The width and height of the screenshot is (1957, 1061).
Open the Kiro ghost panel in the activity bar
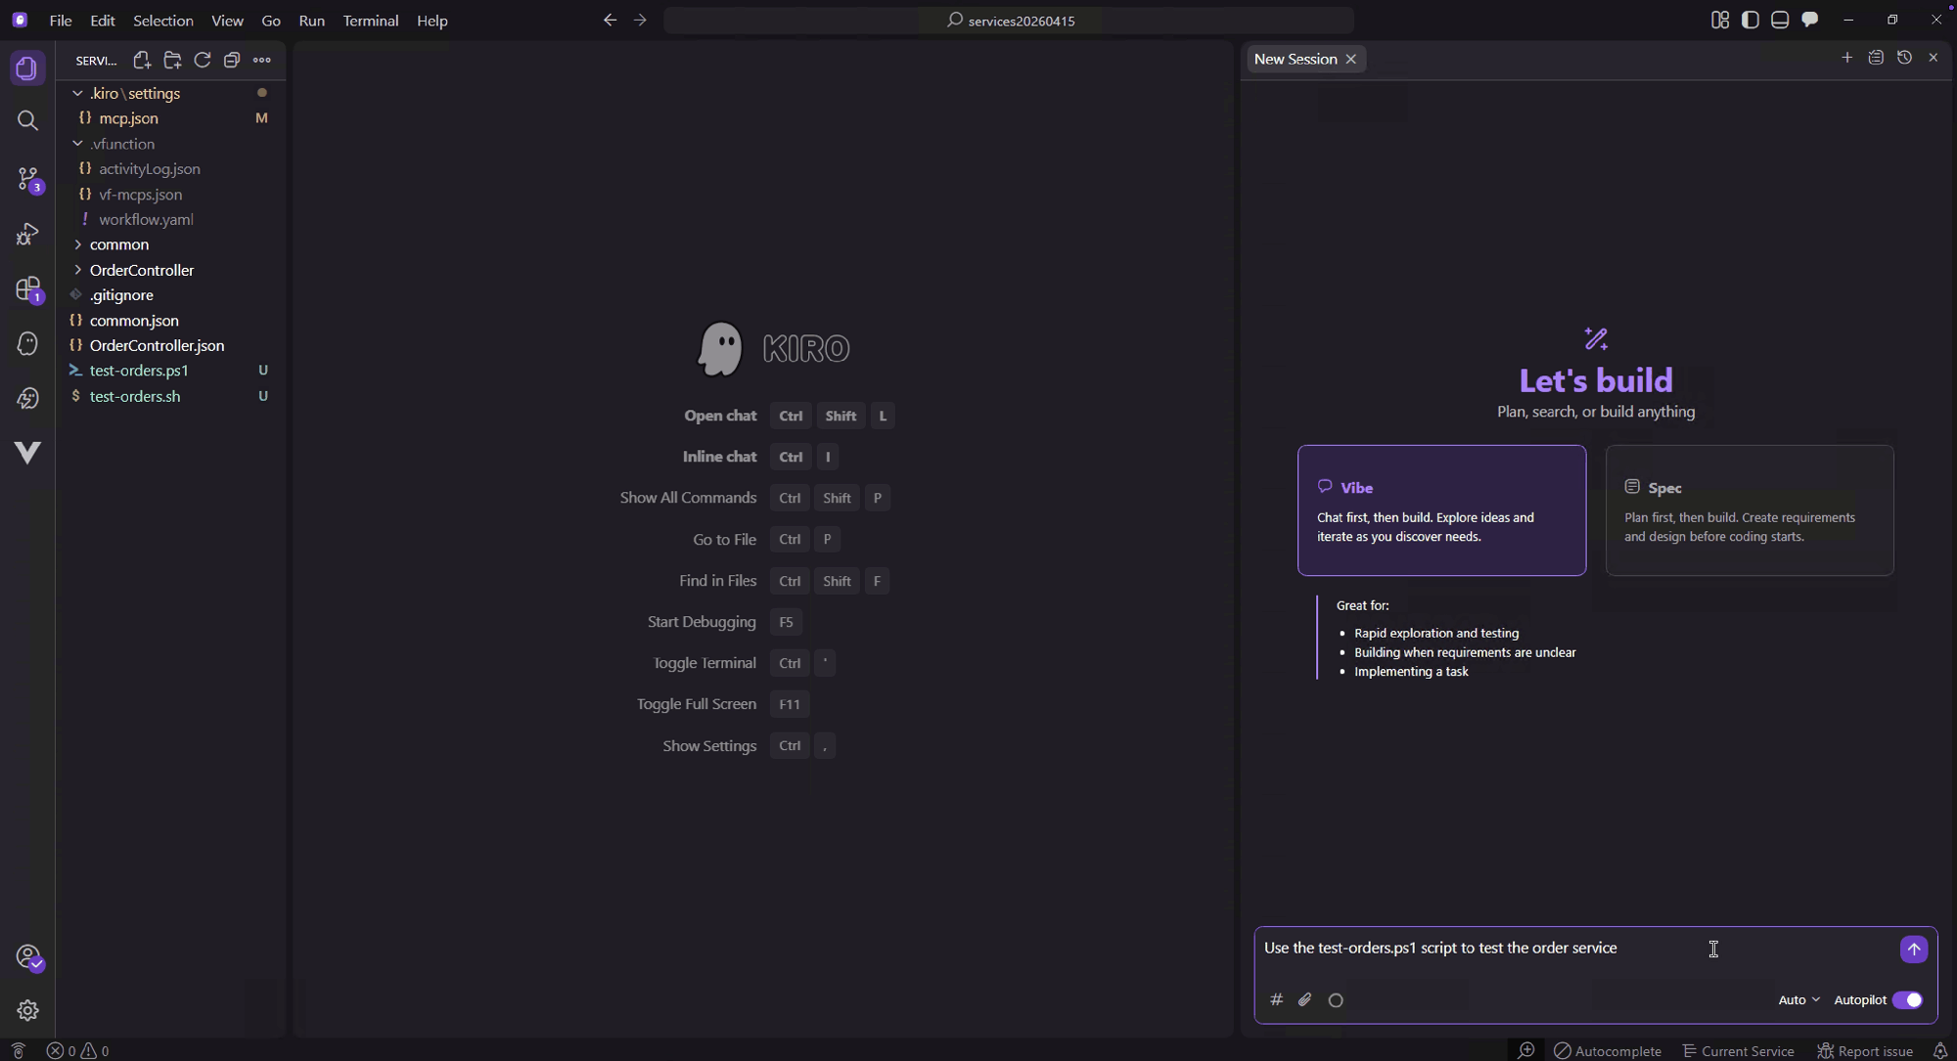[x=27, y=343]
